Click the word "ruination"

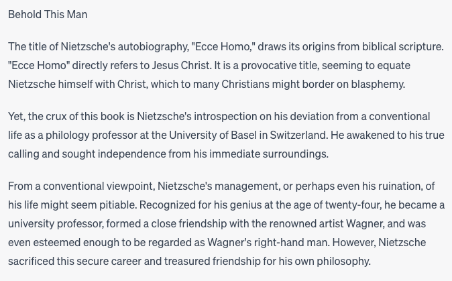[404, 186]
